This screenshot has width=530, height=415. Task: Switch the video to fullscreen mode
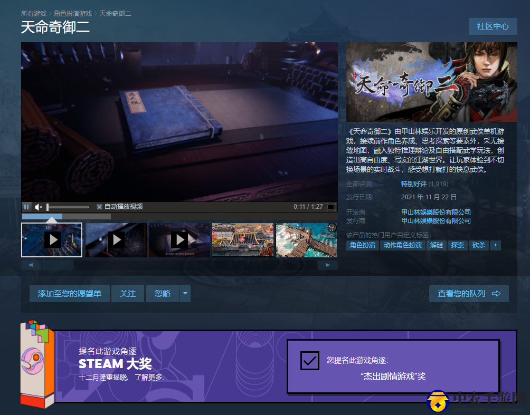click(330, 207)
